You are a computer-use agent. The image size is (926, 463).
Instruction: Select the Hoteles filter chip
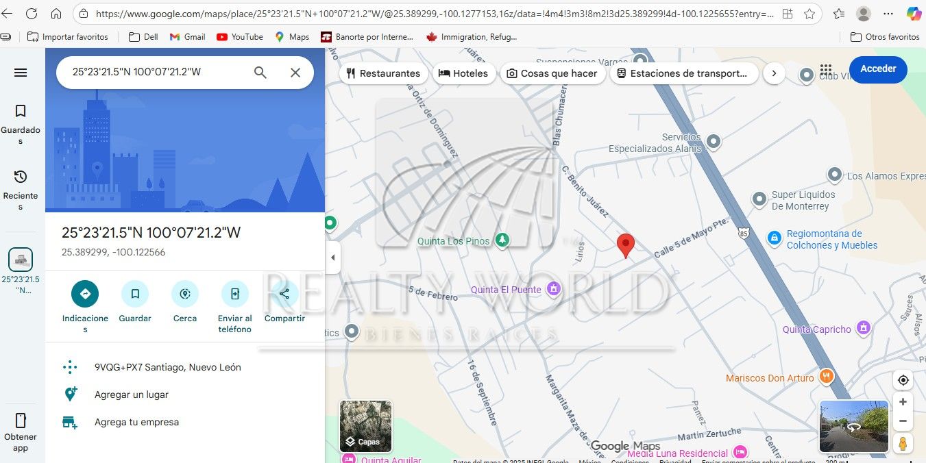464,73
